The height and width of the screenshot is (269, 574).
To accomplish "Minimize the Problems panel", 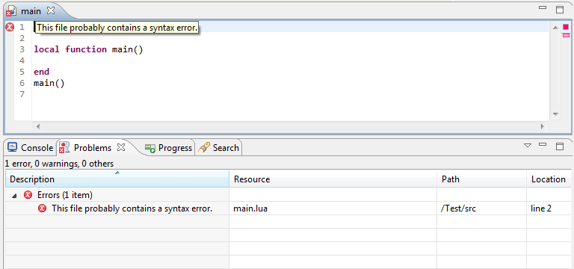I will click(543, 145).
